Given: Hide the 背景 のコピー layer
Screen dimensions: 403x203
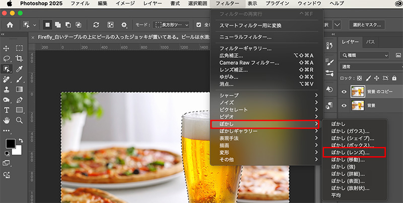Looking at the screenshot, I should 344,92.
